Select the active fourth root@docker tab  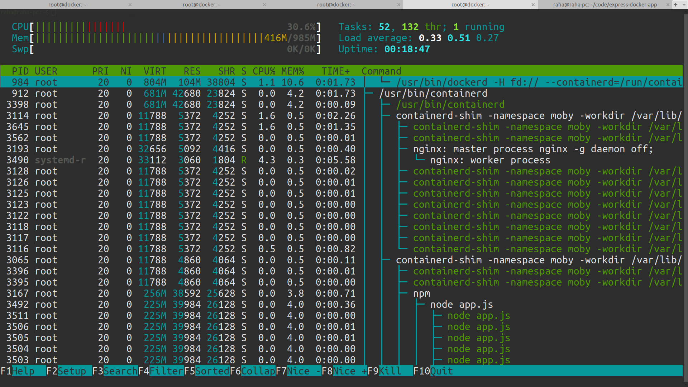point(470,5)
